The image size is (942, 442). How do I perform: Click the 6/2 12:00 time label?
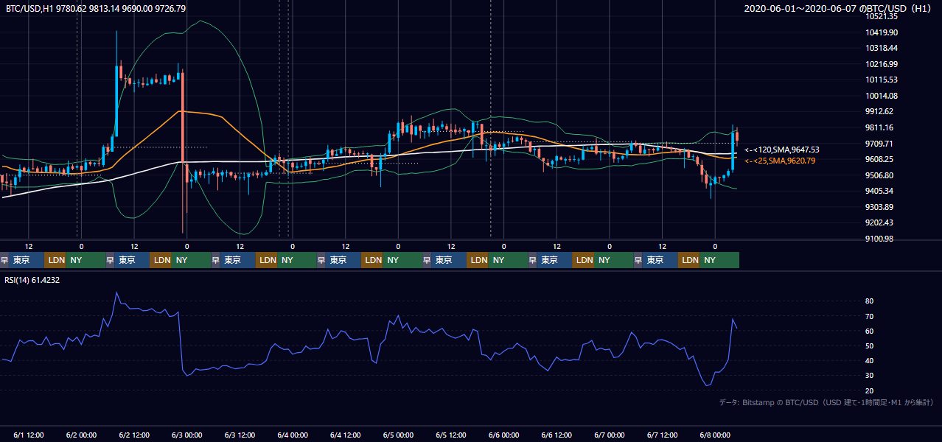(134, 435)
